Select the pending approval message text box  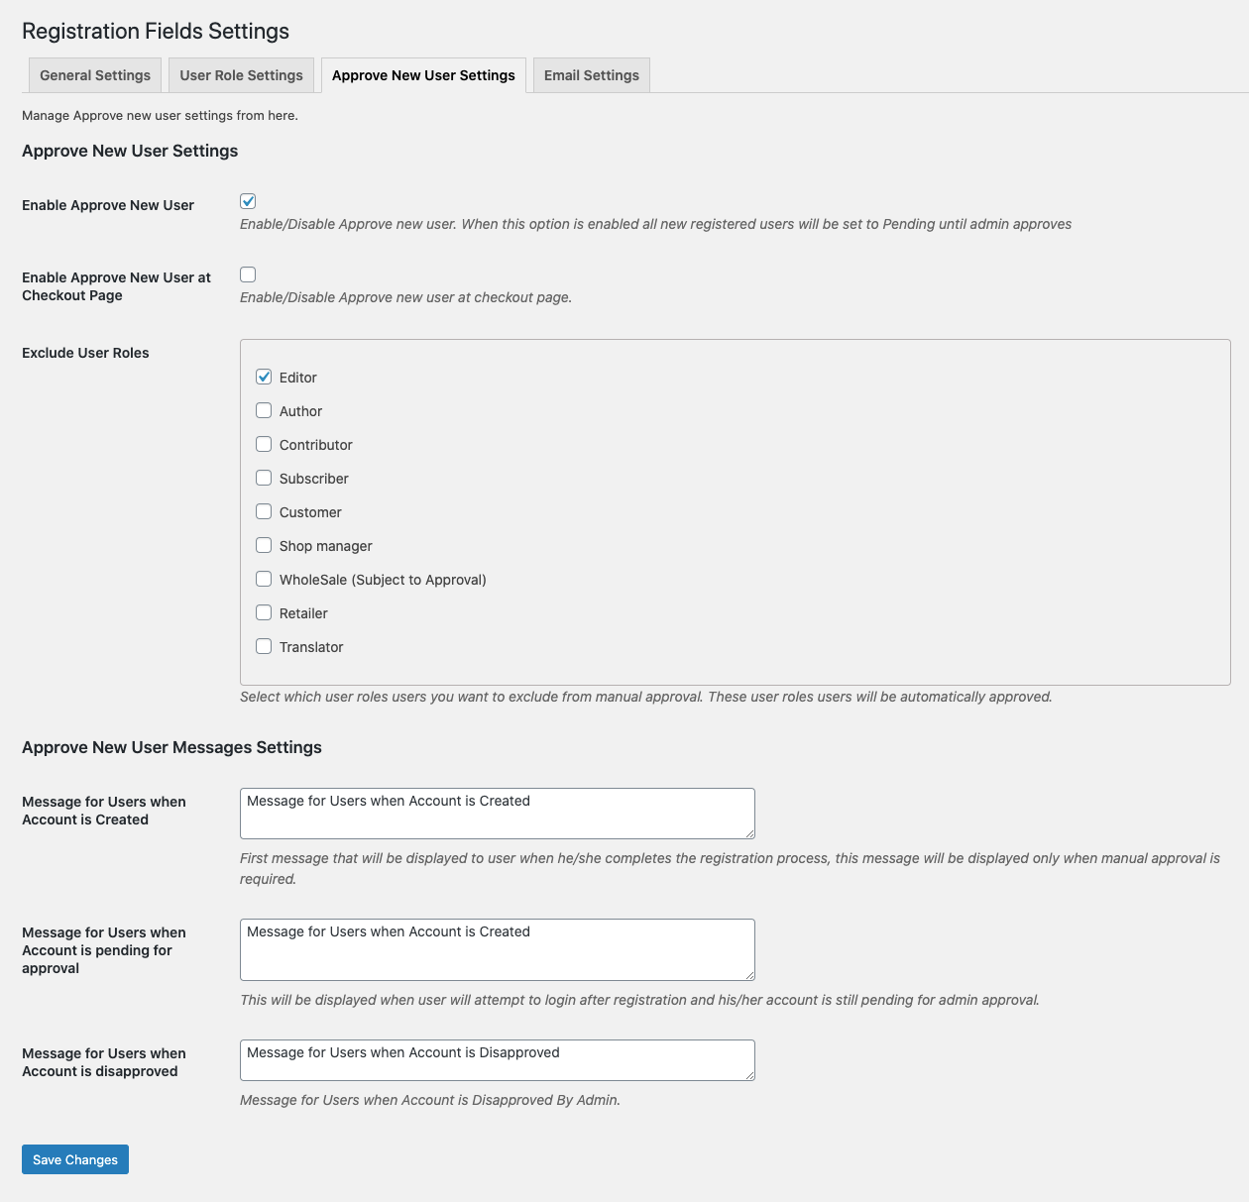pos(497,949)
